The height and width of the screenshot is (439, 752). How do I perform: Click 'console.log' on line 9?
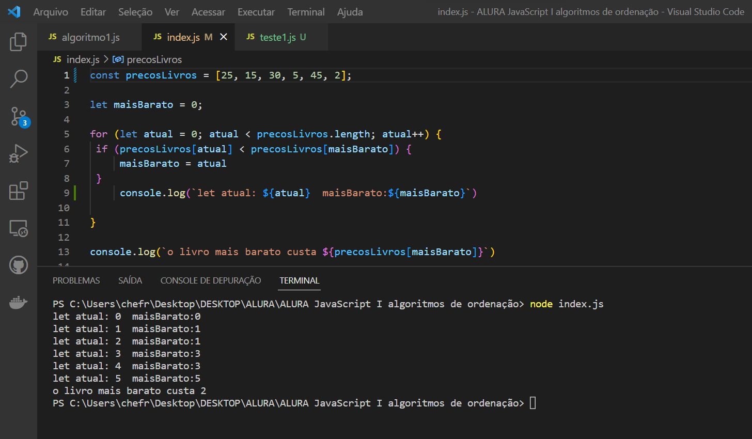click(152, 193)
